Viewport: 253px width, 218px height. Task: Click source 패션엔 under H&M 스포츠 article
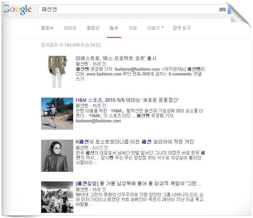[x=82, y=105]
